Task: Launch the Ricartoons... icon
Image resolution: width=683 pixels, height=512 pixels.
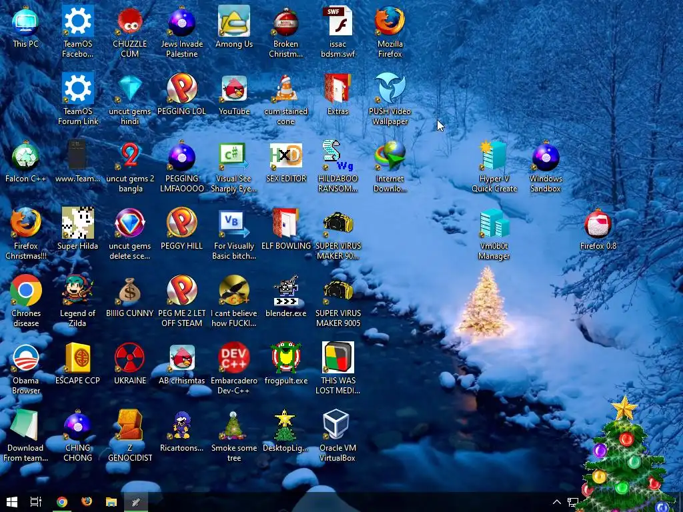Action: [x=181, y=425]
